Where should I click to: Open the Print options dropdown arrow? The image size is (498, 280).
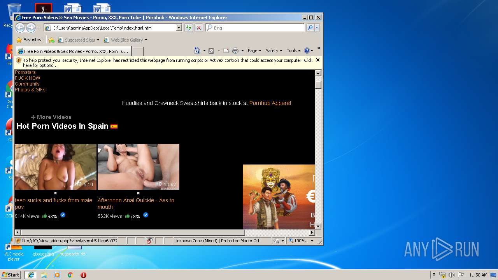click(242, 51)
